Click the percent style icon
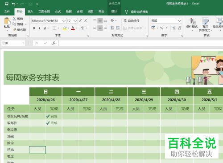 pyautogui.click(x=161, y=28)
